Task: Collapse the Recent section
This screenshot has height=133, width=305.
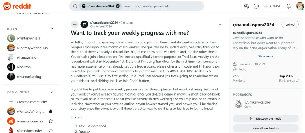Action: point(52,29)
